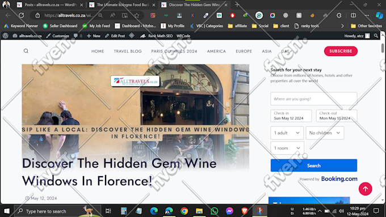Open the affiliate bookmarks folder
386x217 pixels.
[x=237, y=26]
